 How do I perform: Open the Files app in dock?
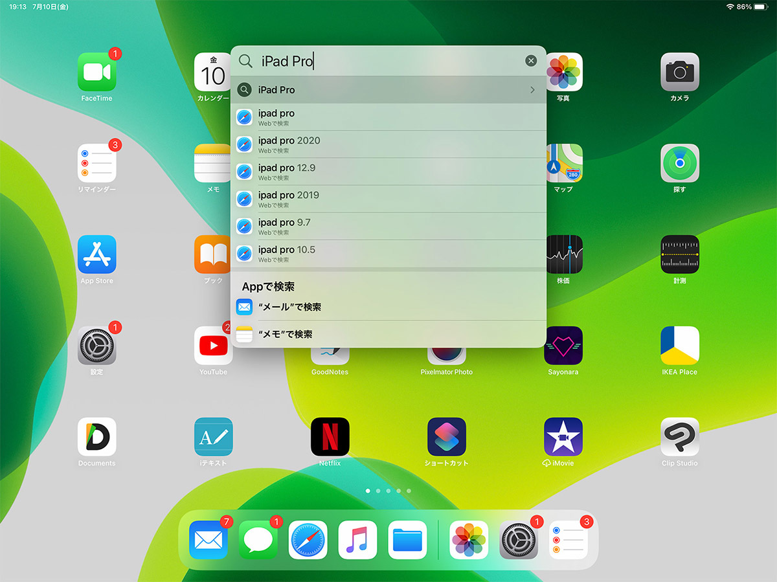pyautogui.click(x=407, y=540)
